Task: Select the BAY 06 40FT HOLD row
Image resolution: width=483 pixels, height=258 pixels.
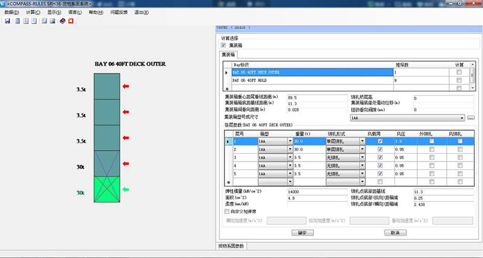Action: pos(312,80)
